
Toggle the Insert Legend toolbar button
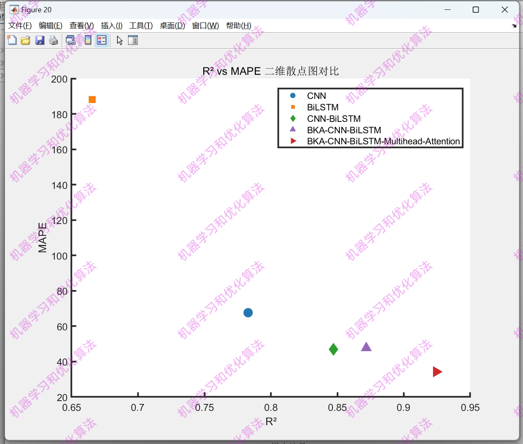102,40
